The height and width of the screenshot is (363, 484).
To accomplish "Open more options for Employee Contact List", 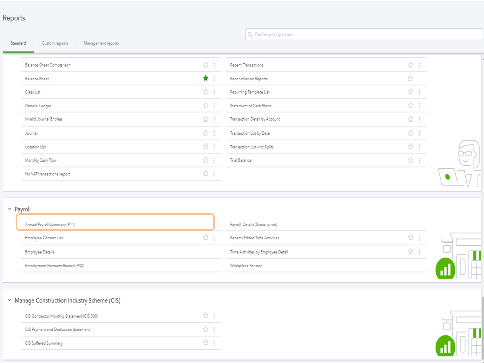I will (x=214, y=238).
